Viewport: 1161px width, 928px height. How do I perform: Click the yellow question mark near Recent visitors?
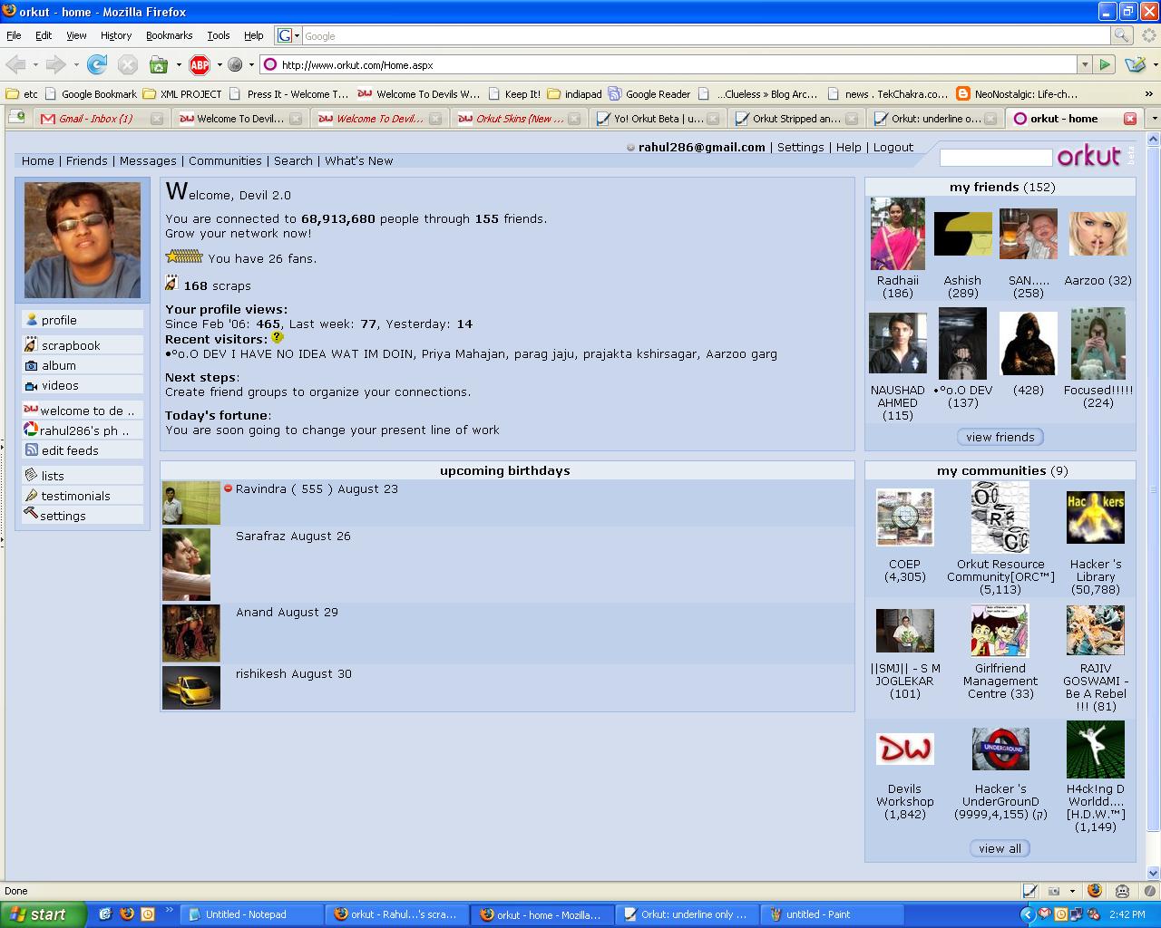[278, 338]
